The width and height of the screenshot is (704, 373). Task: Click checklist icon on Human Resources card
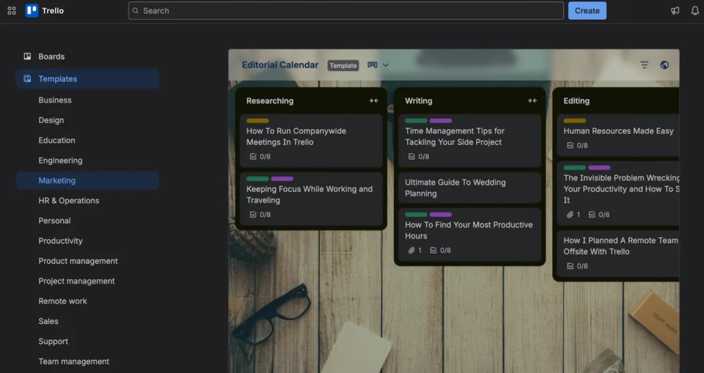(570, 146)
